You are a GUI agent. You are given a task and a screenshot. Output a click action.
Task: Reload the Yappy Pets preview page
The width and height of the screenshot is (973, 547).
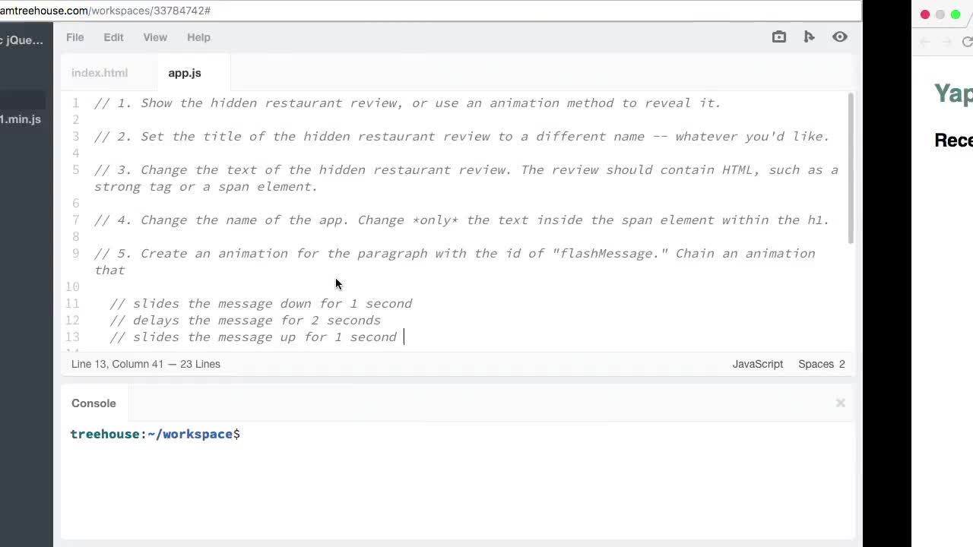click(x=968, y=42)
